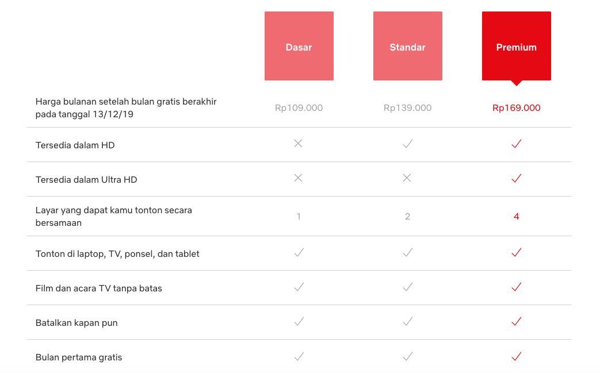This screenshot has width=600, height=373.
Task: Click Standar checkmark in HD row
Action: 407,144
